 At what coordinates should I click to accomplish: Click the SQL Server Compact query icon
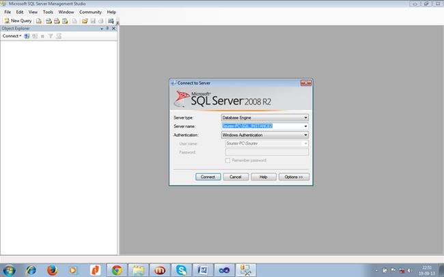(x=74, y=21)
